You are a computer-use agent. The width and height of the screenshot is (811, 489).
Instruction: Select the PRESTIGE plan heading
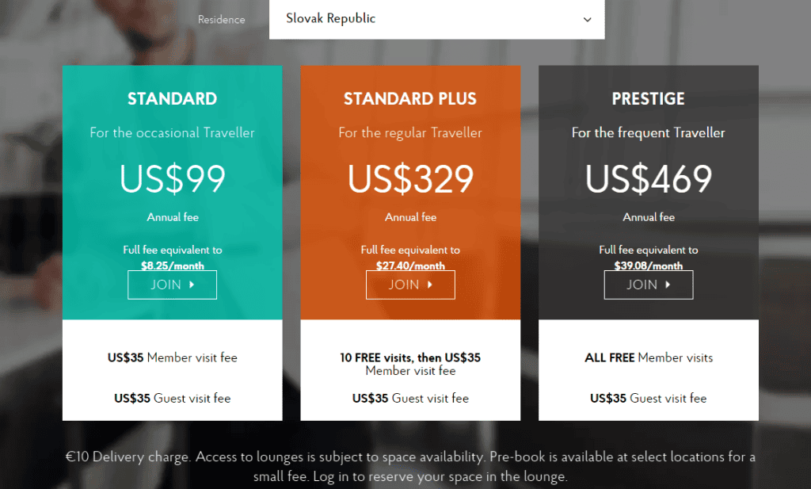point(648,98)
